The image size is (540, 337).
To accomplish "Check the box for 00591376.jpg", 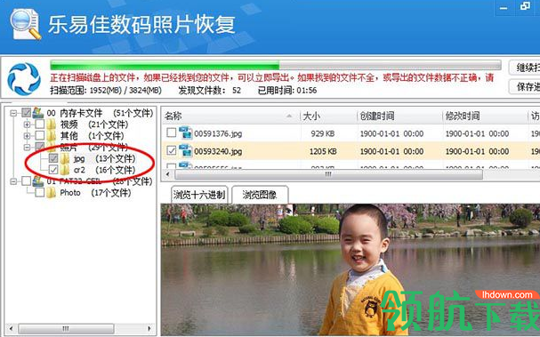I will [171, 132].
